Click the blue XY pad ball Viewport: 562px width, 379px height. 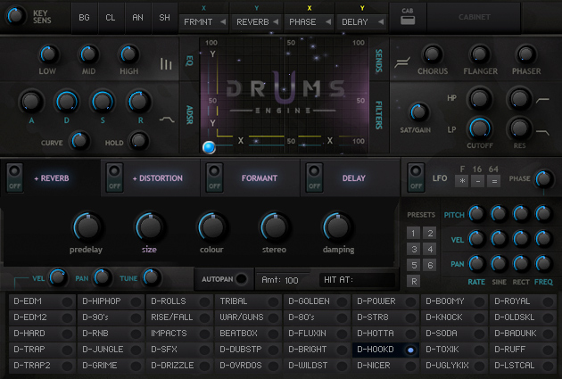pyautogui.click(x=209, y=147)
